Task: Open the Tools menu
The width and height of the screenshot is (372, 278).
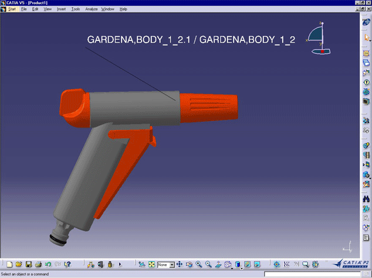Action: [76, 9]
